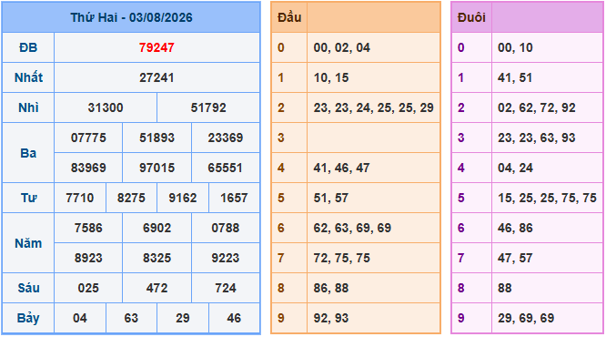
Task: Select the Ba prize number 51893
Action: [x=157, y=138]
